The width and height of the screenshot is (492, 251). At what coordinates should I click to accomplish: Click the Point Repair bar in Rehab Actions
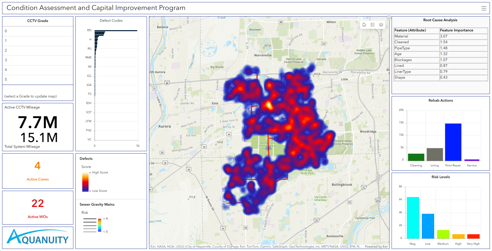453,142
